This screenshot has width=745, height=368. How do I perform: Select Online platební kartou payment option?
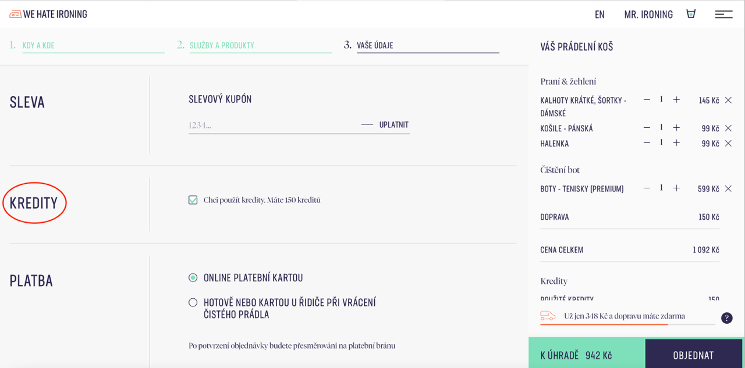pos(193,278)
